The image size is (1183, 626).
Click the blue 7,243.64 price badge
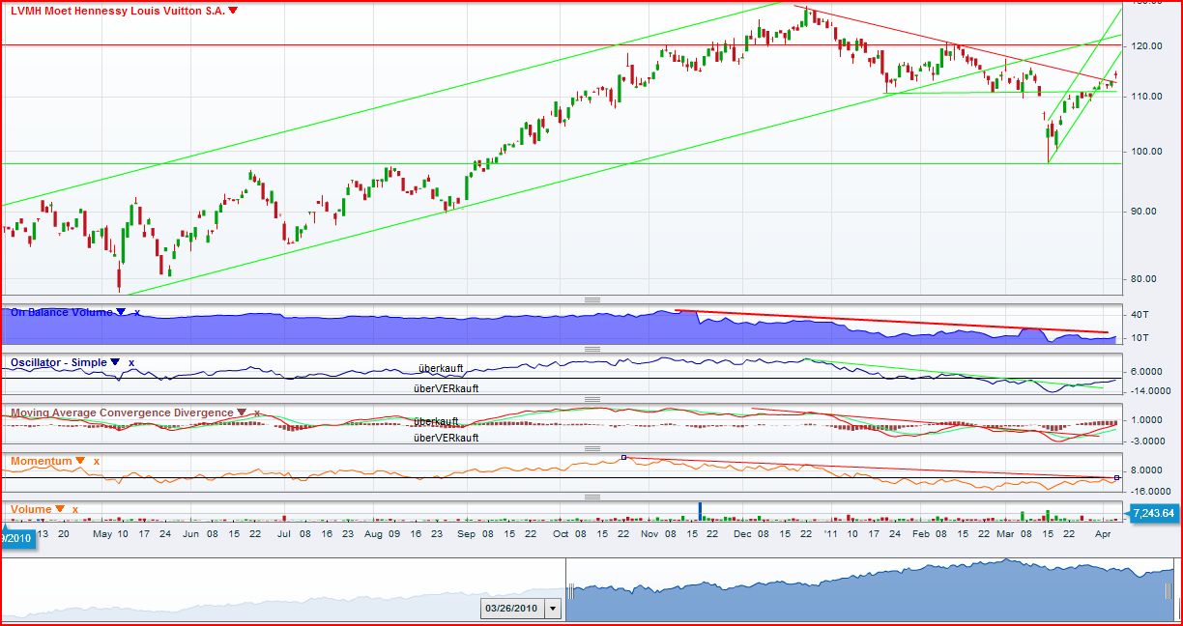tap(1156, 515)
